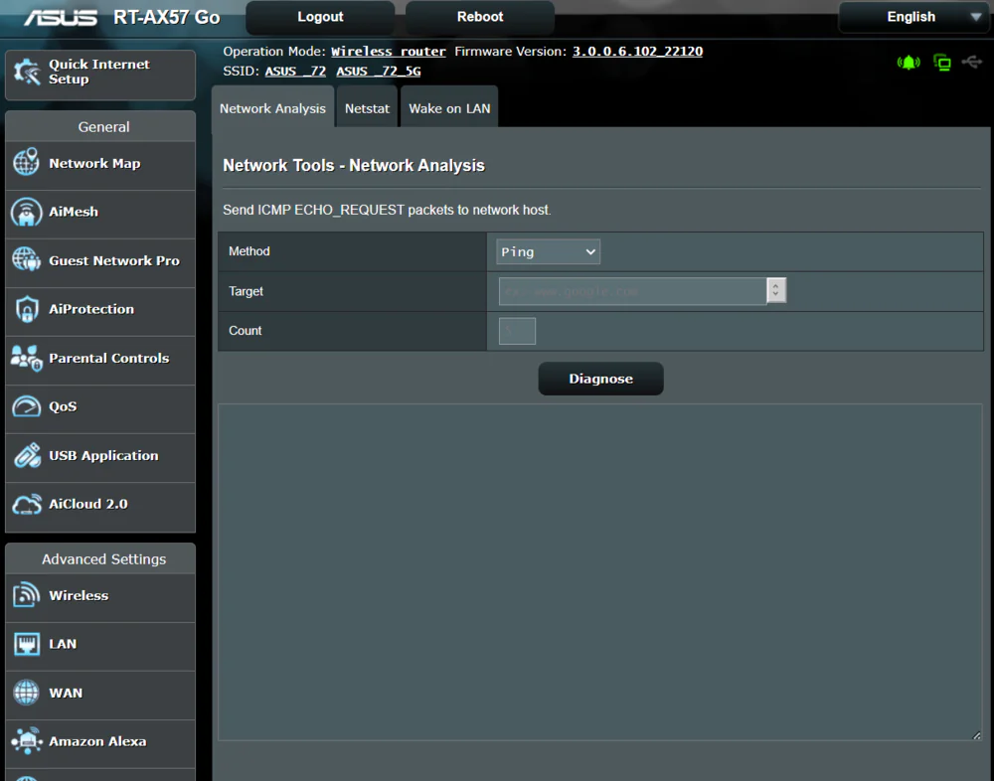The height and width of the screenshot is (781, 994).
Task: Click into the Target input field
Action: tap(632, 291)
